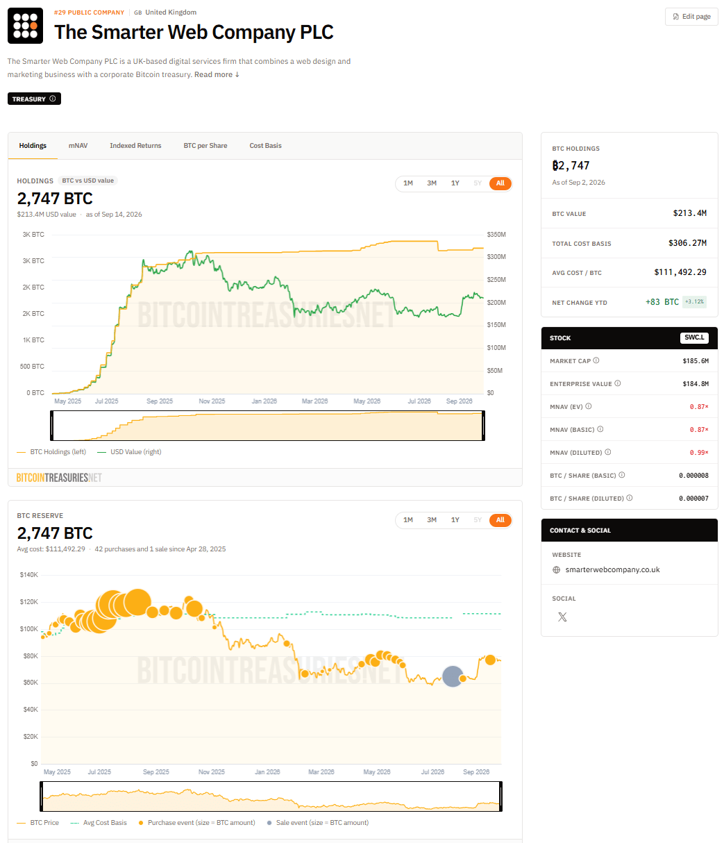Select All range in BTC Reserve chart
The height and width of the screenshot is (843, 724).
click(x=500, y=520)
